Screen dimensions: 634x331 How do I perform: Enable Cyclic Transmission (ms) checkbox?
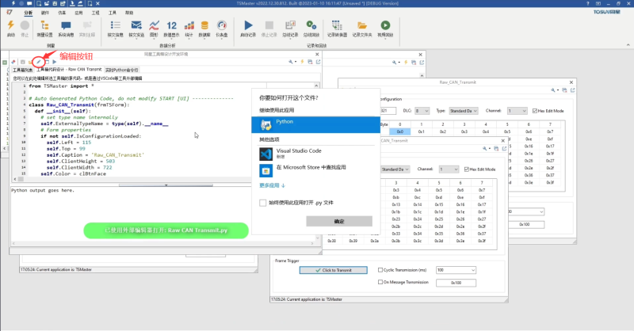382,269
